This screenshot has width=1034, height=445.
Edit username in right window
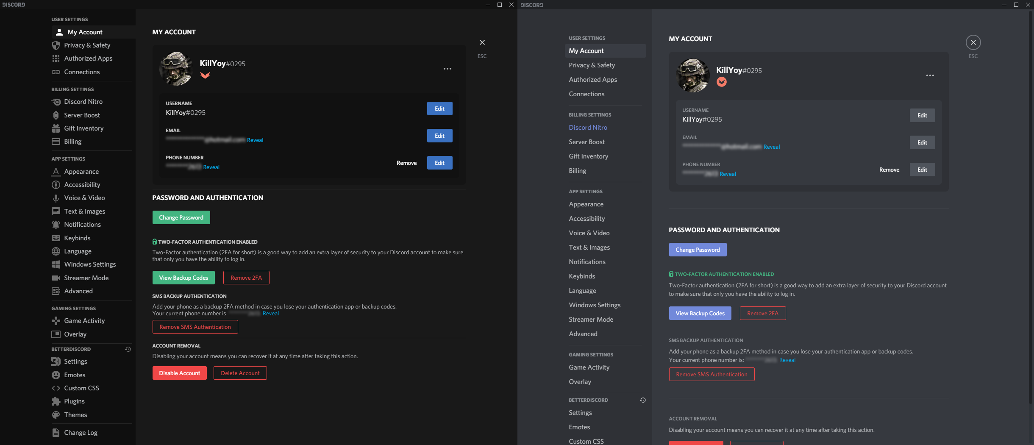[x=922, y=115]
